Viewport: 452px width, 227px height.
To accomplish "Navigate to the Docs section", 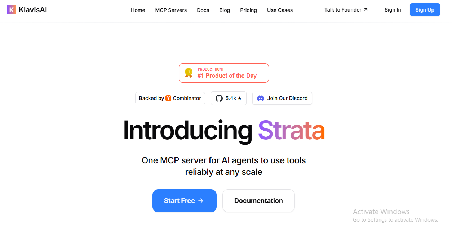I will (x=203, y=10).
